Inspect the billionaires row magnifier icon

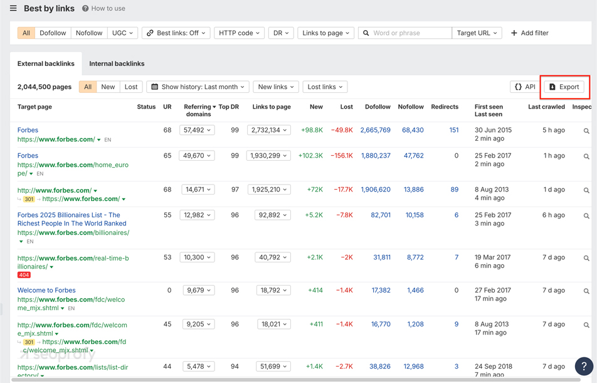click(586, 216)
